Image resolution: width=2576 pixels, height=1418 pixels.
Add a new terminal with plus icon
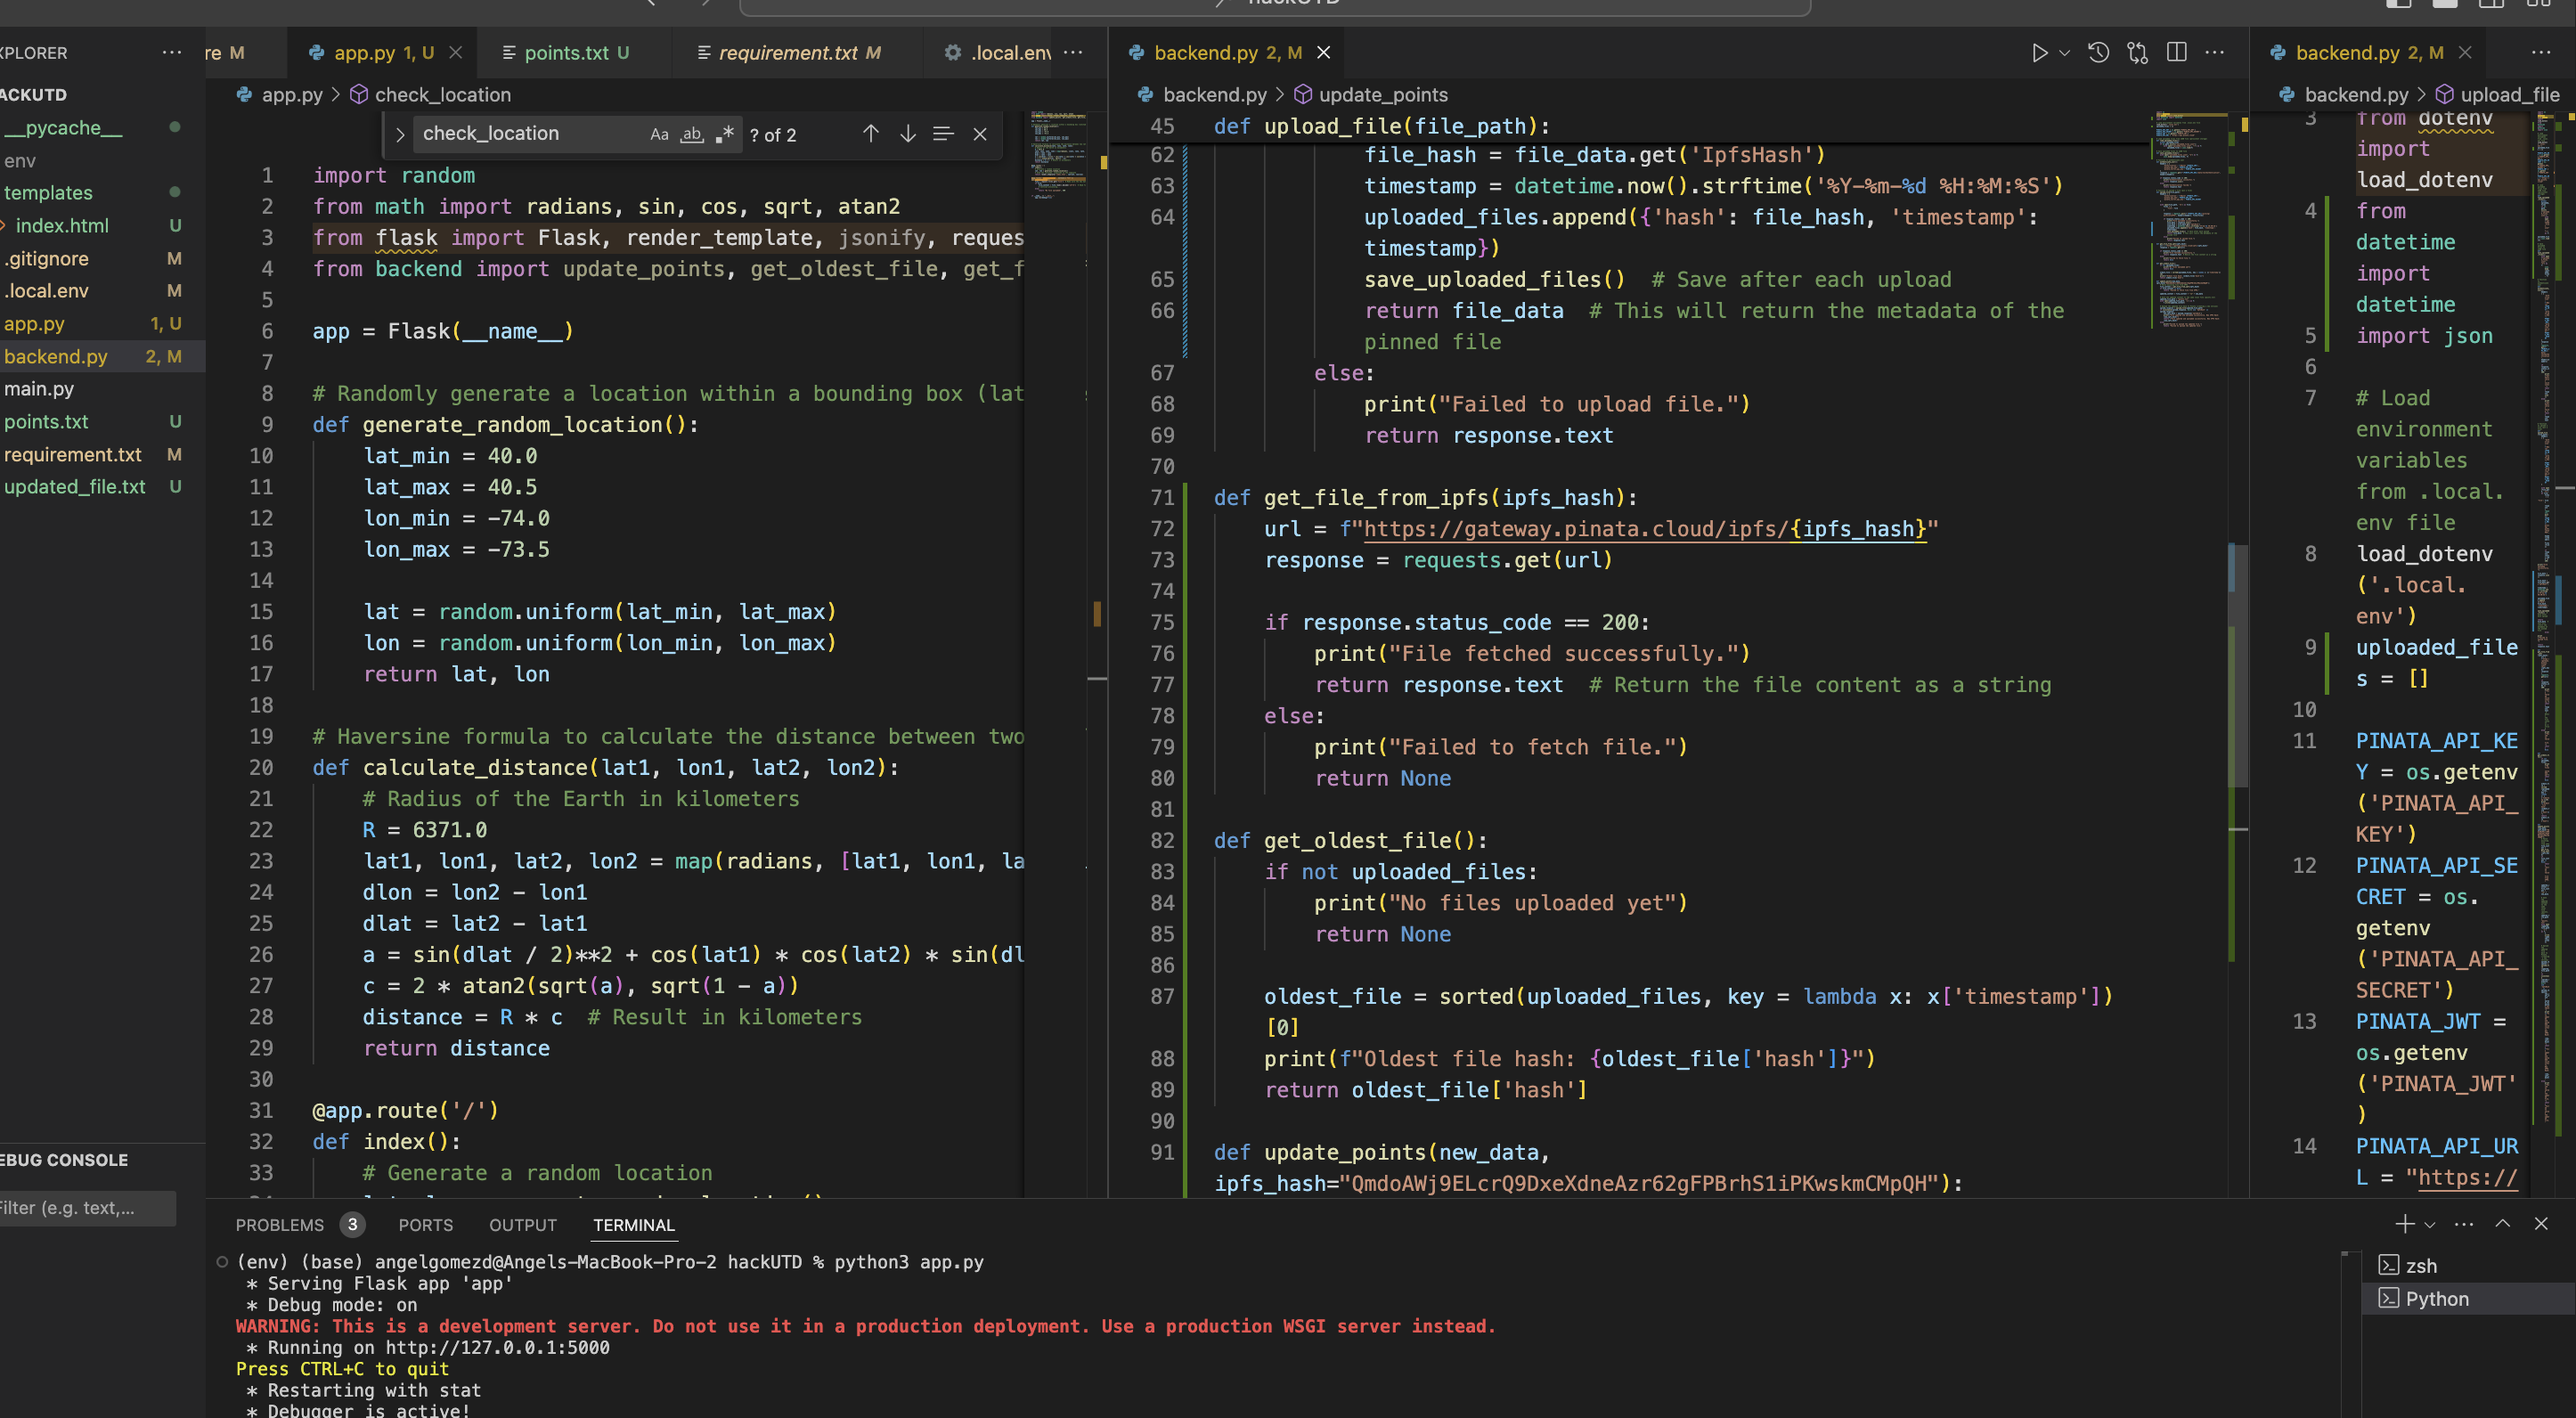[x=2404, y=1224]
